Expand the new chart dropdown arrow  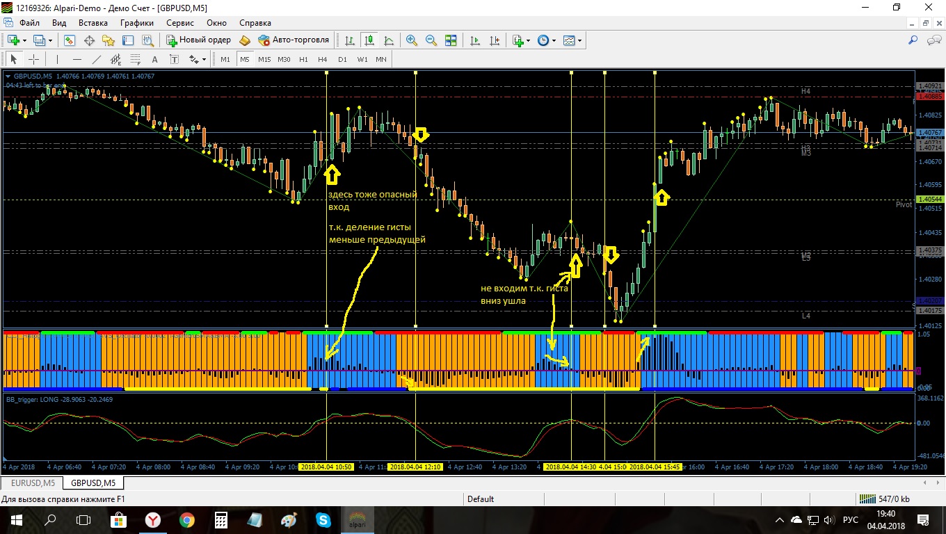coord(25,40)
